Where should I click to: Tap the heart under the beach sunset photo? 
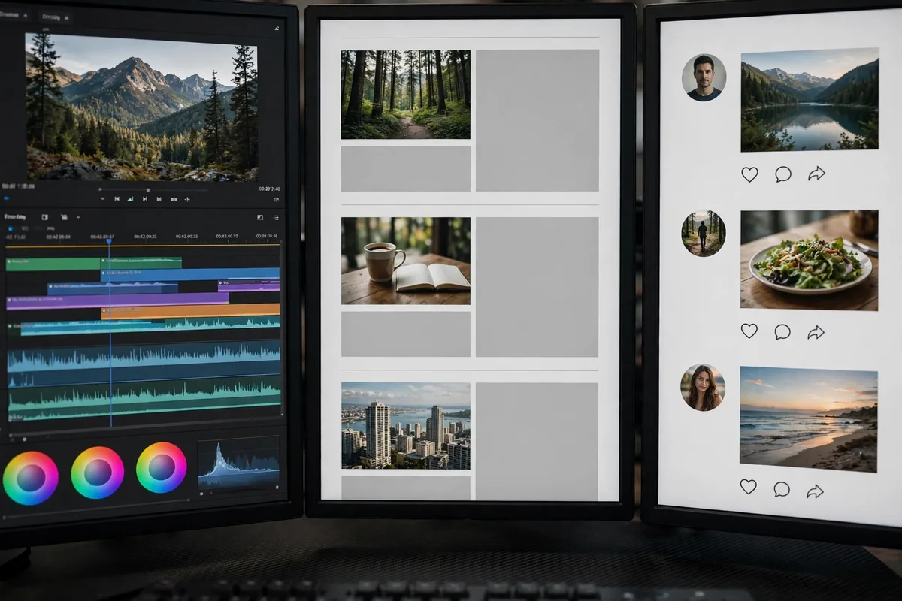[748, 487]
